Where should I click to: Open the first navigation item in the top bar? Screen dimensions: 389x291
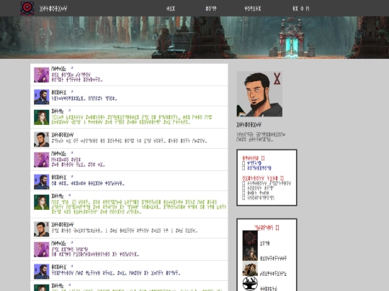[x=171, y=9]
